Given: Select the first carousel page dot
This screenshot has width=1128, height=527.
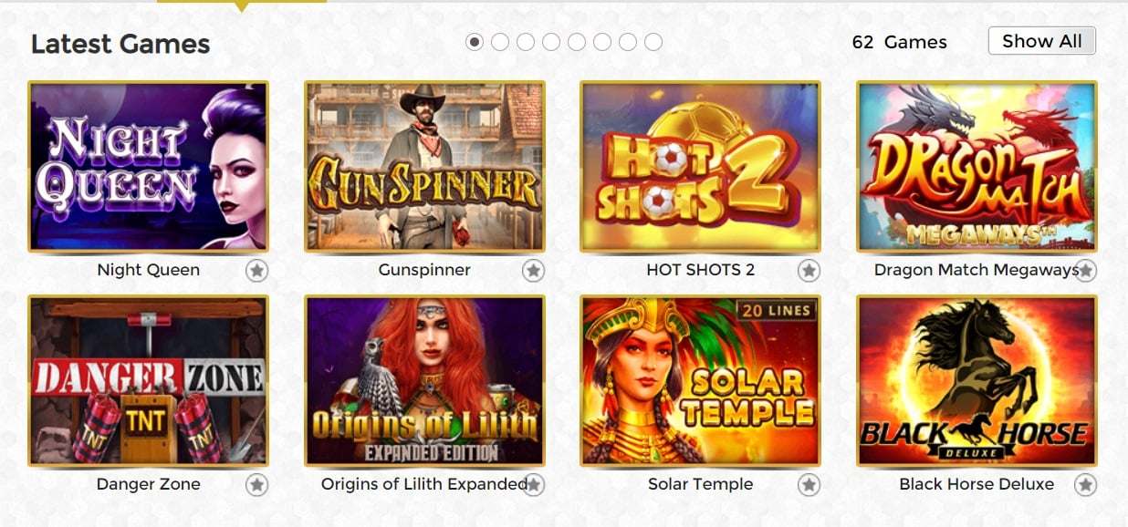Looking at the screenshot, I should [475, 42].
